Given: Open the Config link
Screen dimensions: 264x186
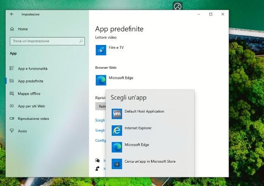Looking at the screenshot, I should pos(100,141).
